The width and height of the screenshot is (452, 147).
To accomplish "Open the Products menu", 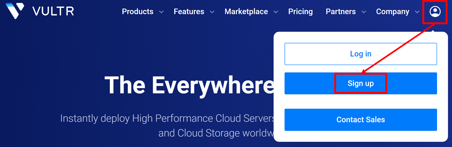I will [x=138, y=12].
